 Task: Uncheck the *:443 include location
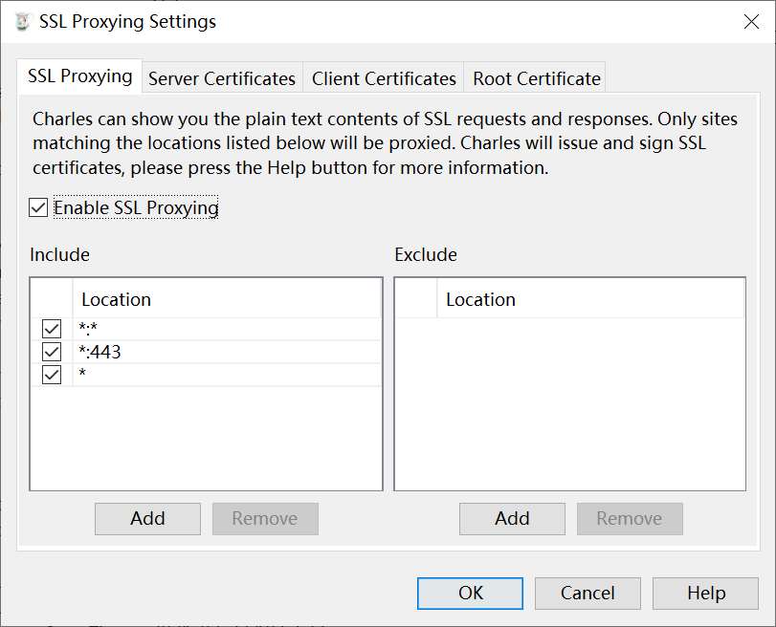click(52, 352)
